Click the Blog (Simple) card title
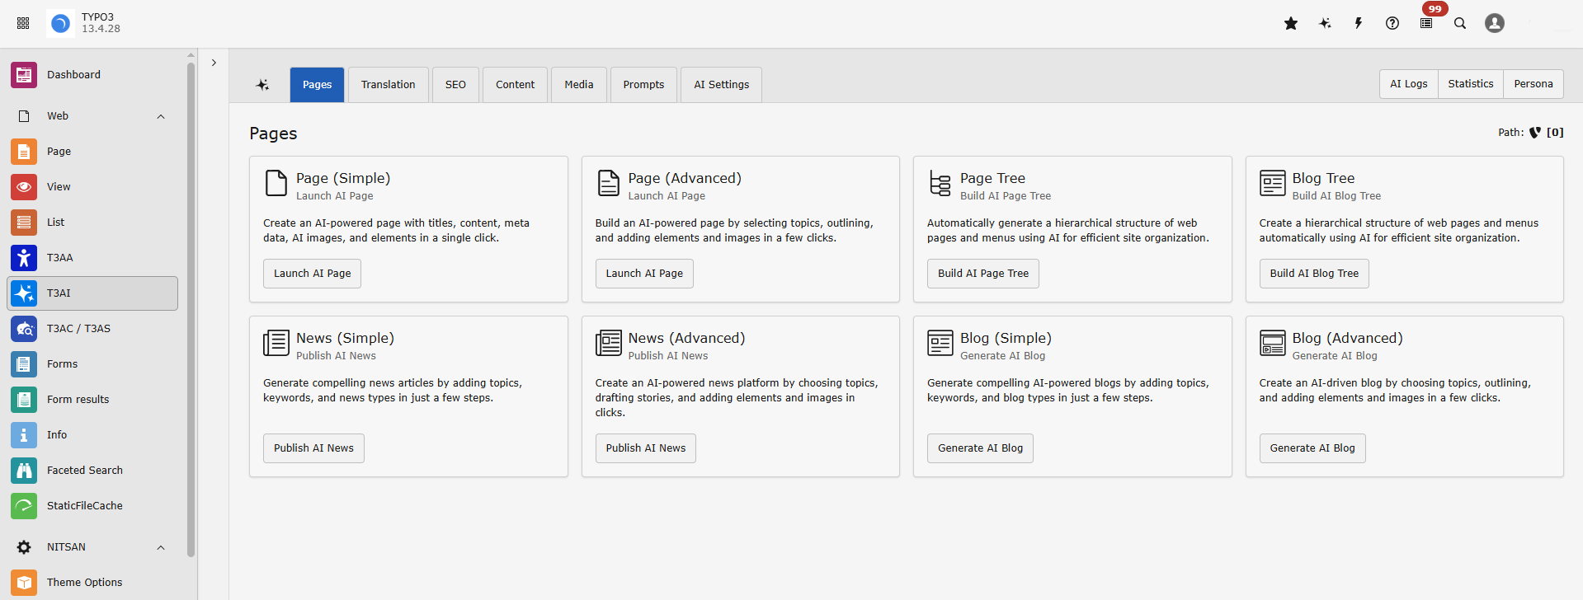 (x=1006, y=338)
